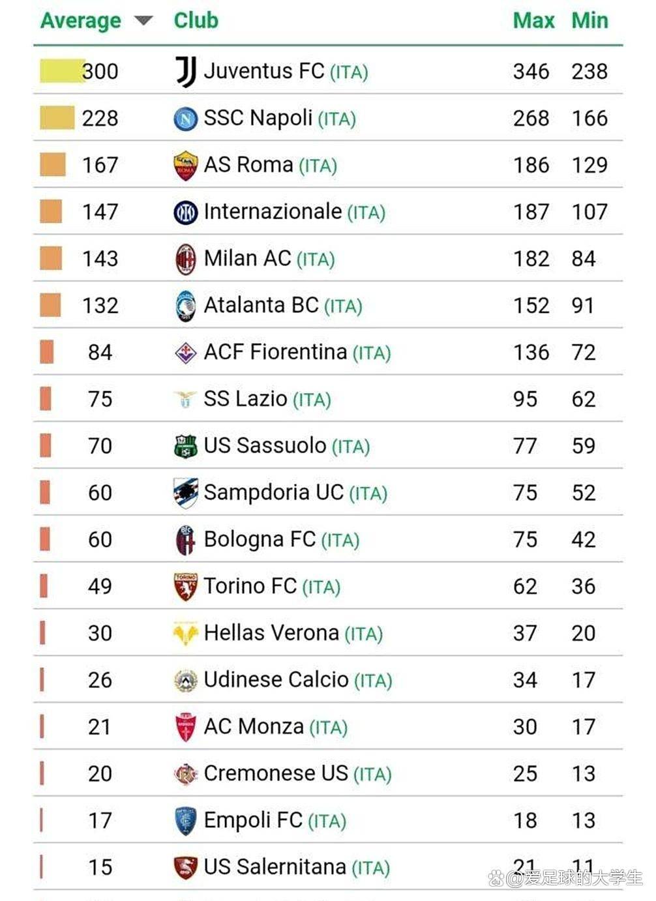Click the Hellas Verona logo
Viewport: 656px width, 901px height.
coord(186,634)
